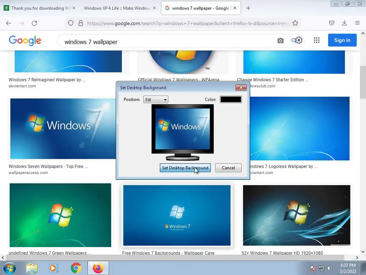Launch Google Chrome from the taskbar
This screenshot has height=275, width=366.
pyautogui.click(x=76, y=268)
